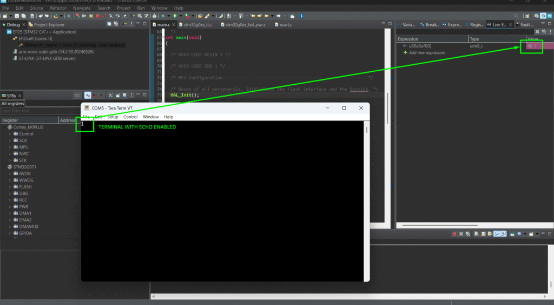Toggle binary format button in SFRs panel

tap(101, 96)
